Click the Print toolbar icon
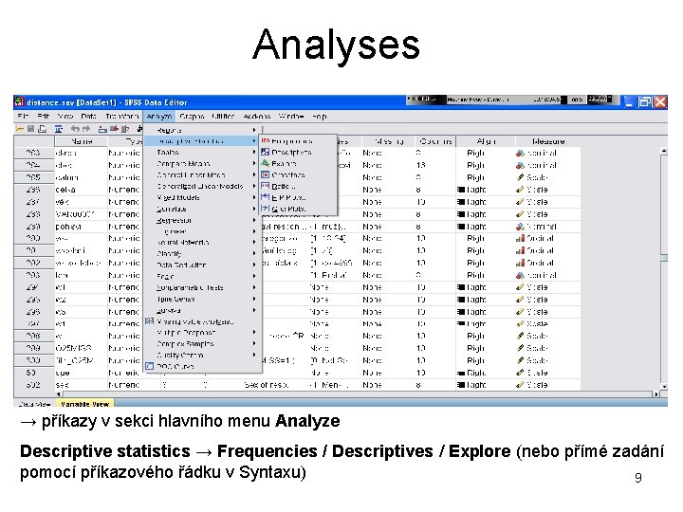 (x=43, y=129)
